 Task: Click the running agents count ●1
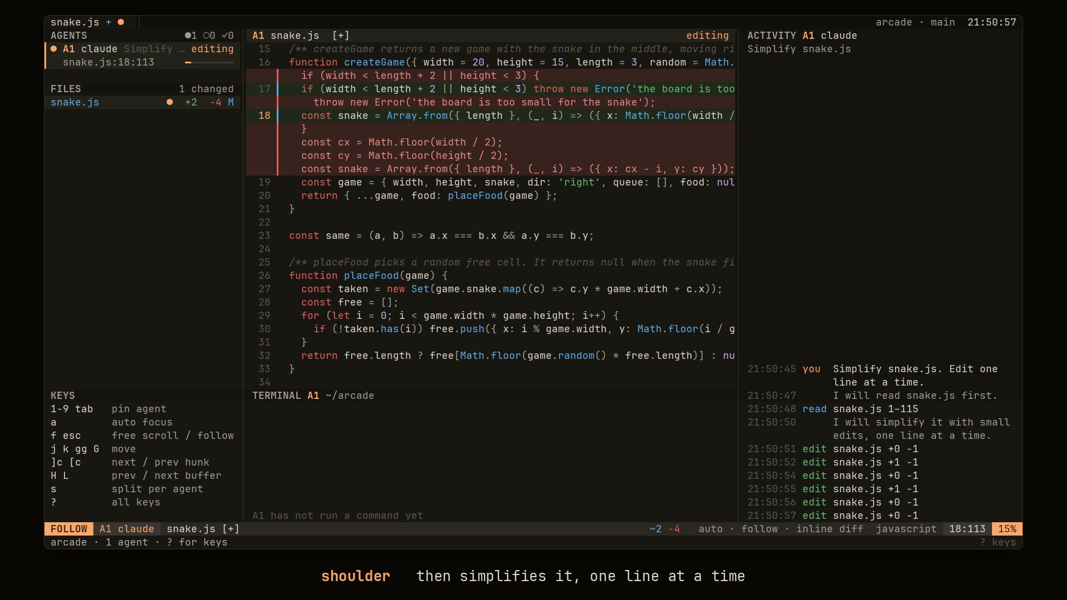coord(191,36)
